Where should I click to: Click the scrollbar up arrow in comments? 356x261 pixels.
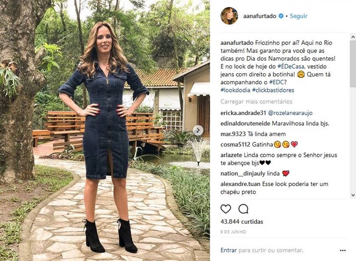click(x=353, y=37)
